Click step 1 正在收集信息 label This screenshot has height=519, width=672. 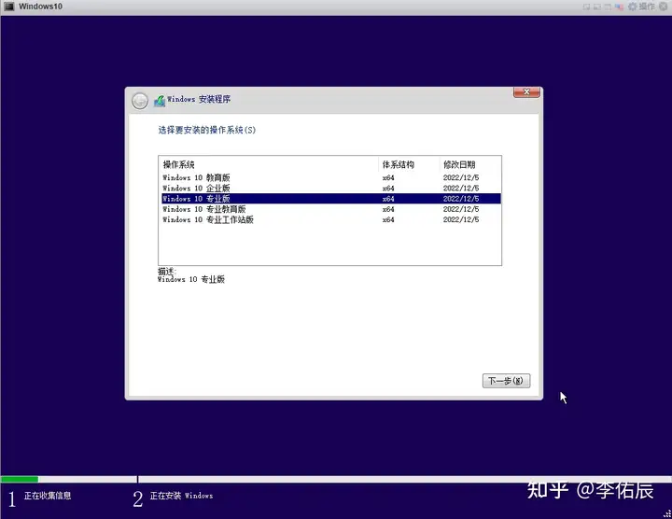(48, 496)
